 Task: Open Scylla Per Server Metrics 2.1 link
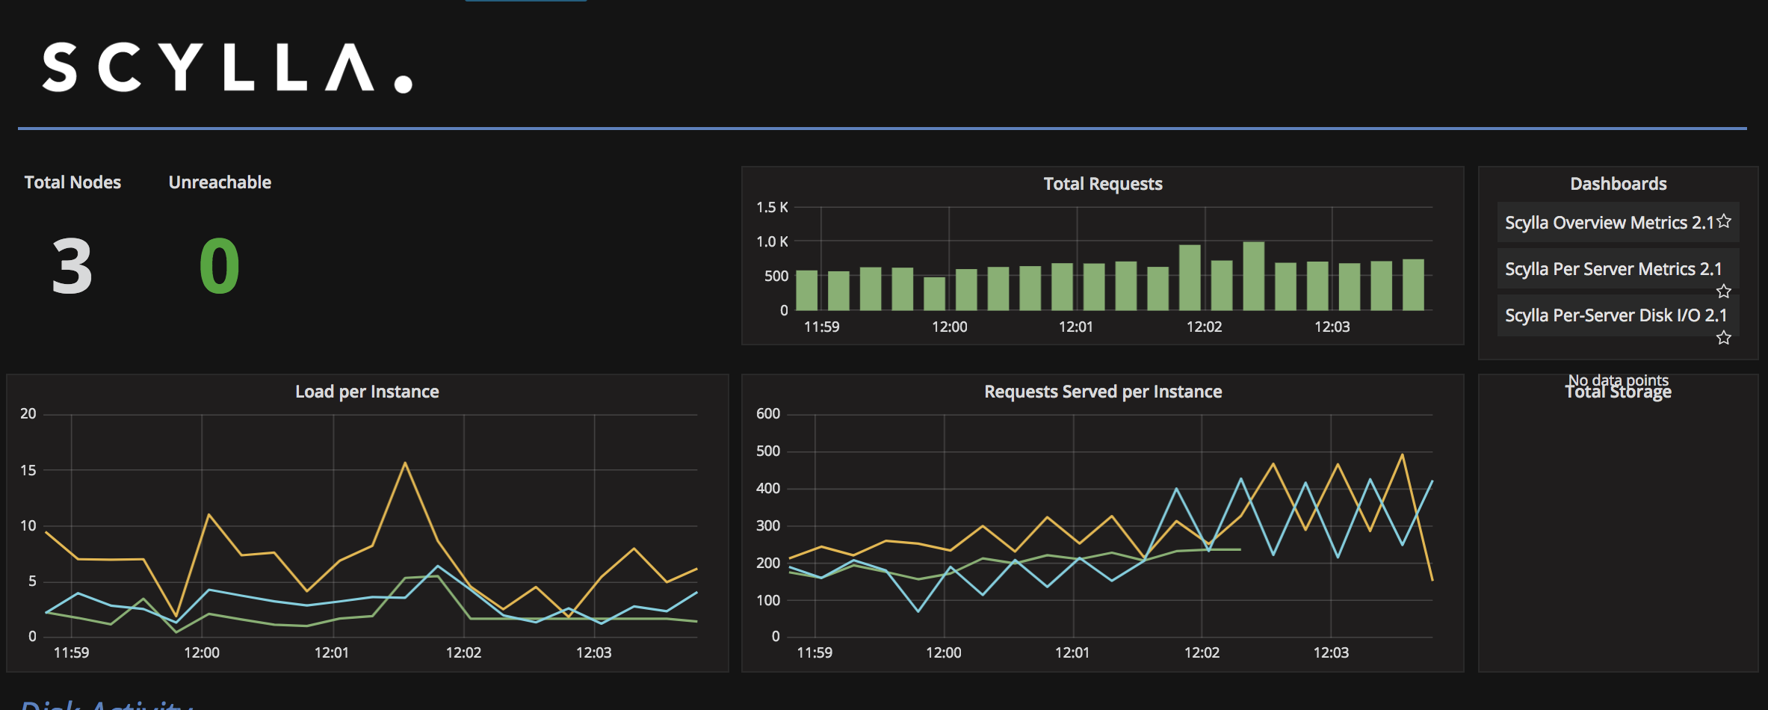click(1613, 269)
